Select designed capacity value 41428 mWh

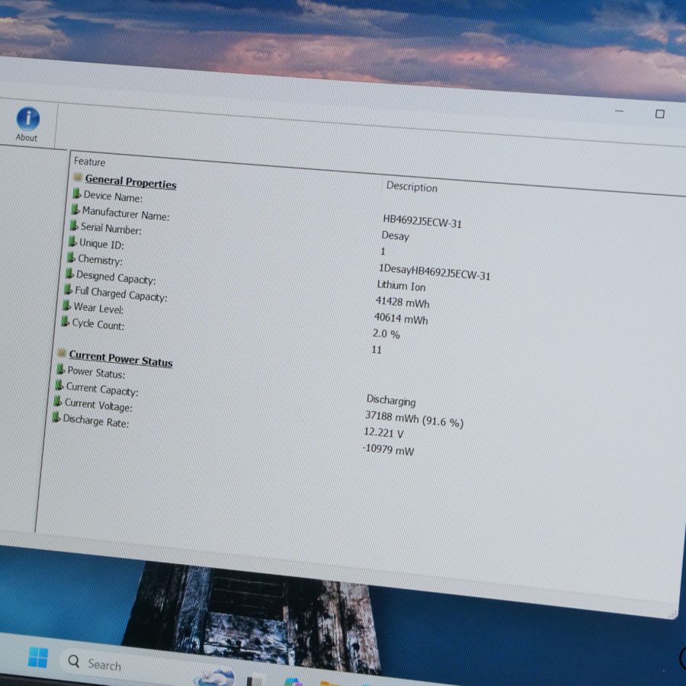pos(402,303)
